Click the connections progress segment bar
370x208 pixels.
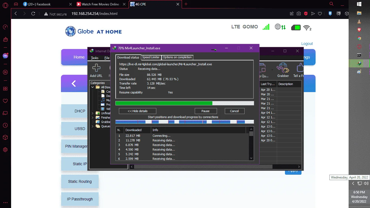(x=185, y=122)
